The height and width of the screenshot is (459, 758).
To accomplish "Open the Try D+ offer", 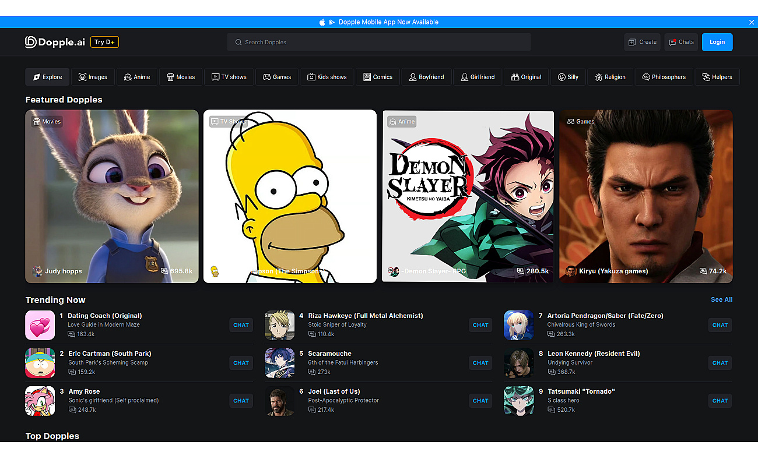I will click(104, 42).
